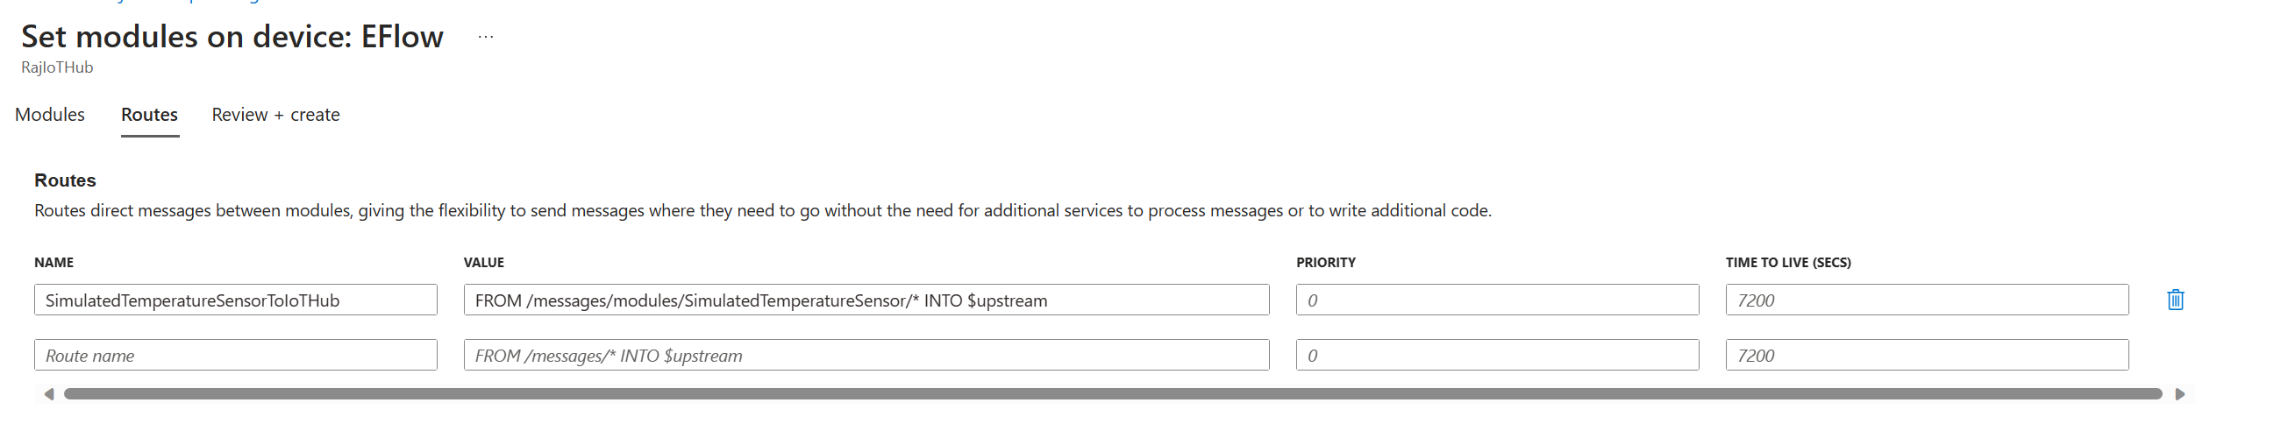
Task: Focus the Time To Live field in new route row
Action: tap(1927, 355)
